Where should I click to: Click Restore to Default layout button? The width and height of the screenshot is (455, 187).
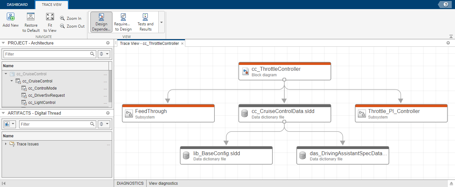pyautogui.click(x=31, y=22)
